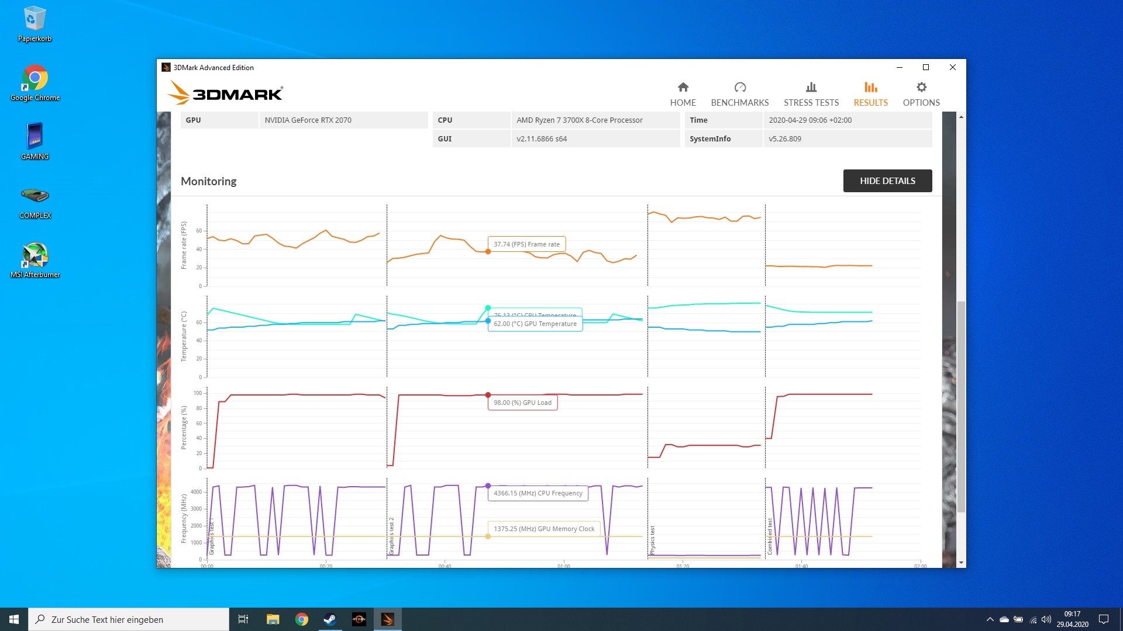This screenshot has height=631, width=1123.
Task: Click the Windows search box
Action: pyautogui.click(x=129, y=619)
